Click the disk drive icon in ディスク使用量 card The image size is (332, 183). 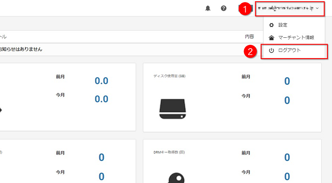pyautogui.click(x=171, y=109)
